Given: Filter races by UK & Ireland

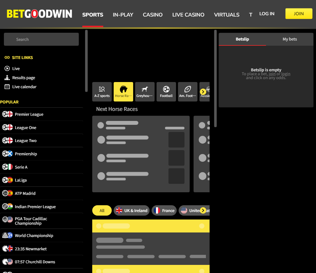Looking at the screenshot, I should [x=132, y=210].
